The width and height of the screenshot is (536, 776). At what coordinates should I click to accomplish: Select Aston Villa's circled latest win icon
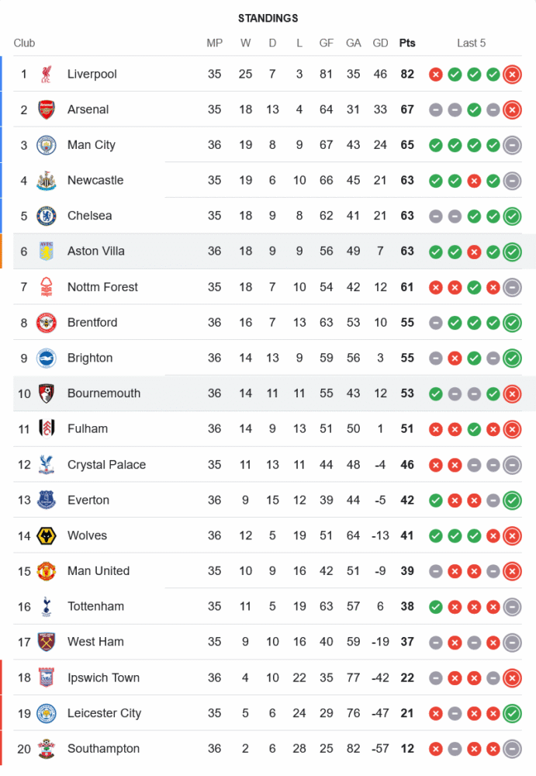(x=511, y=251)
